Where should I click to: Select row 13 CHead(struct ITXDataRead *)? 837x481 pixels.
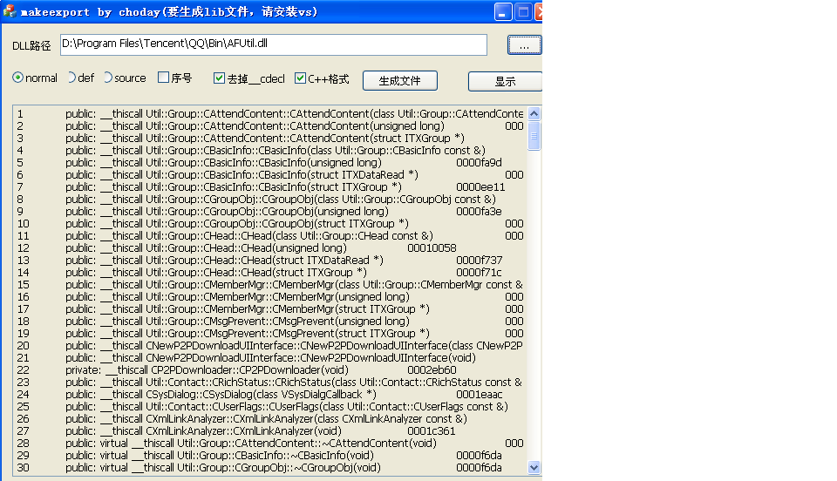(269, 261)
